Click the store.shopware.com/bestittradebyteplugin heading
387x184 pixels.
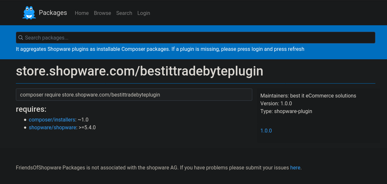pos(140,71)
